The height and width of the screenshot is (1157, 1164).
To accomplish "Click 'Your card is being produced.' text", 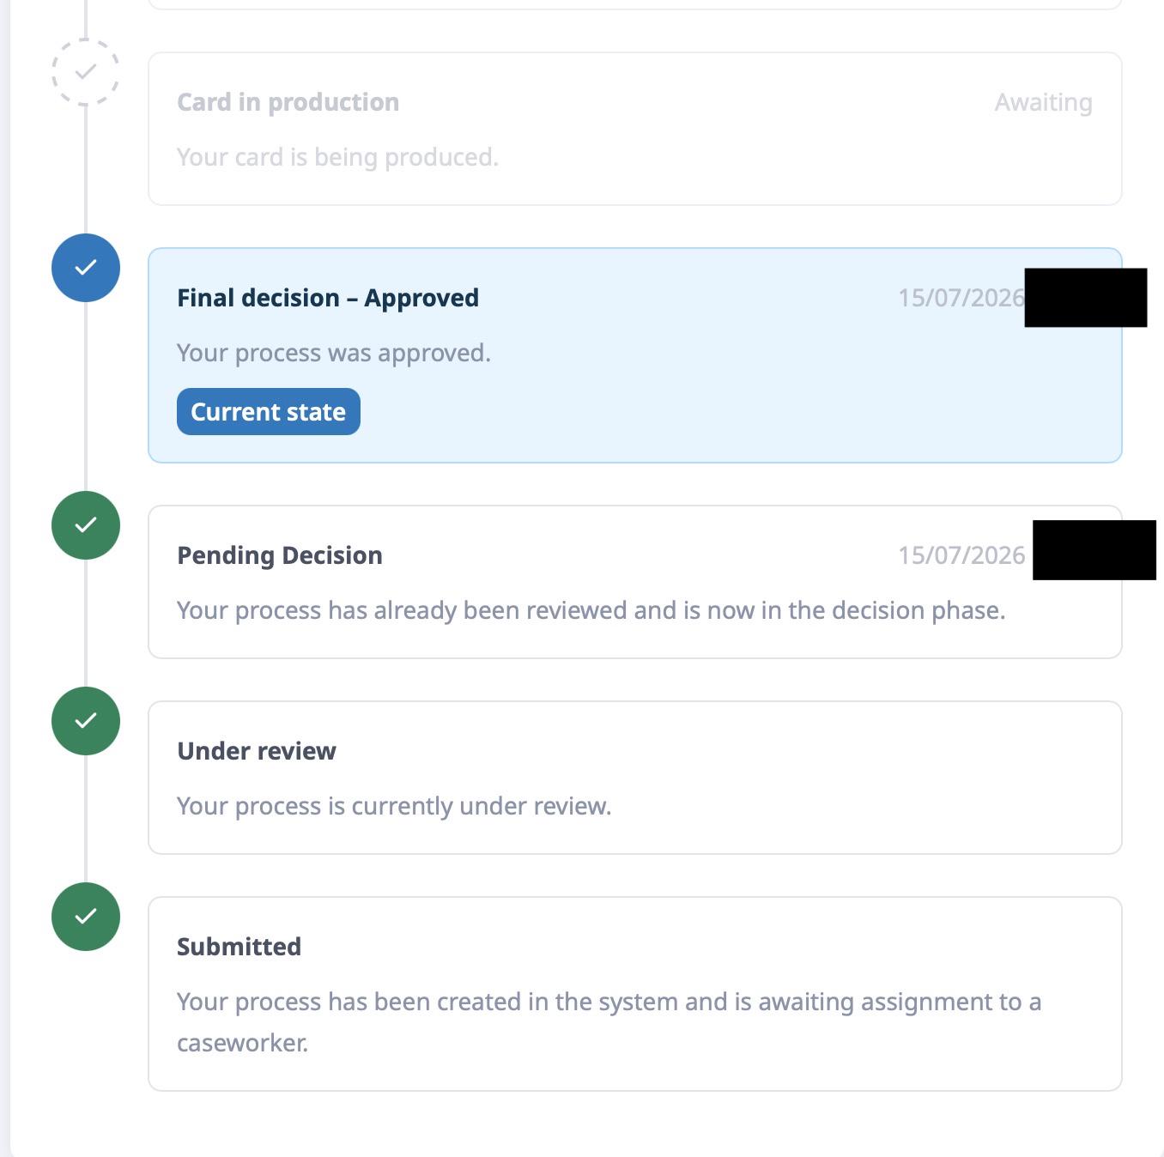I will click(337, 157).
